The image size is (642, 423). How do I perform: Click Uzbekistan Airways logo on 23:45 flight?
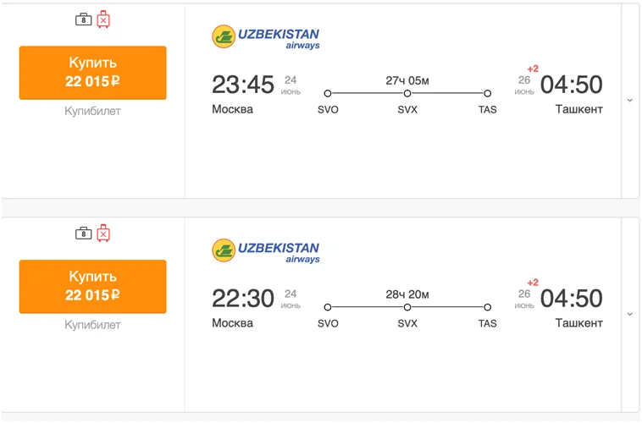(266, 37)
